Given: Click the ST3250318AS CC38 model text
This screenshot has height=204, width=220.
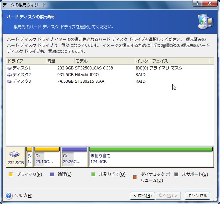Looking at the screenshot, I should [x=94, y=68].
